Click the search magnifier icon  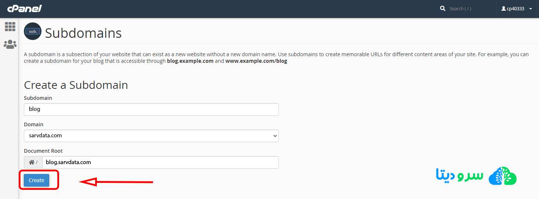(443, 8)
